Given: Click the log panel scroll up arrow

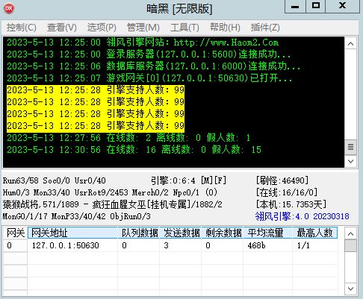Looking at the screenshot, I should pos(350,44).
